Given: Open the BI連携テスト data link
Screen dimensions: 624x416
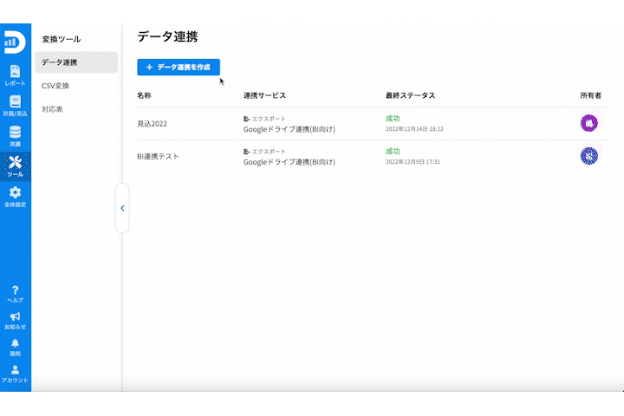Looking at the screenshot, I should [158, 157].
